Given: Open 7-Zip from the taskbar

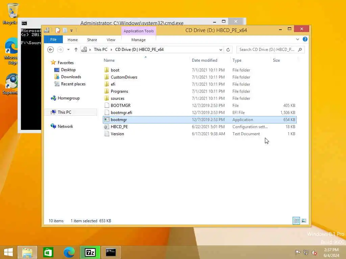Looking at the screenshot, I should (90, 252).
